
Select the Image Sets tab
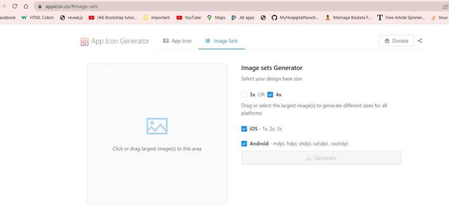tap(222, 41)
